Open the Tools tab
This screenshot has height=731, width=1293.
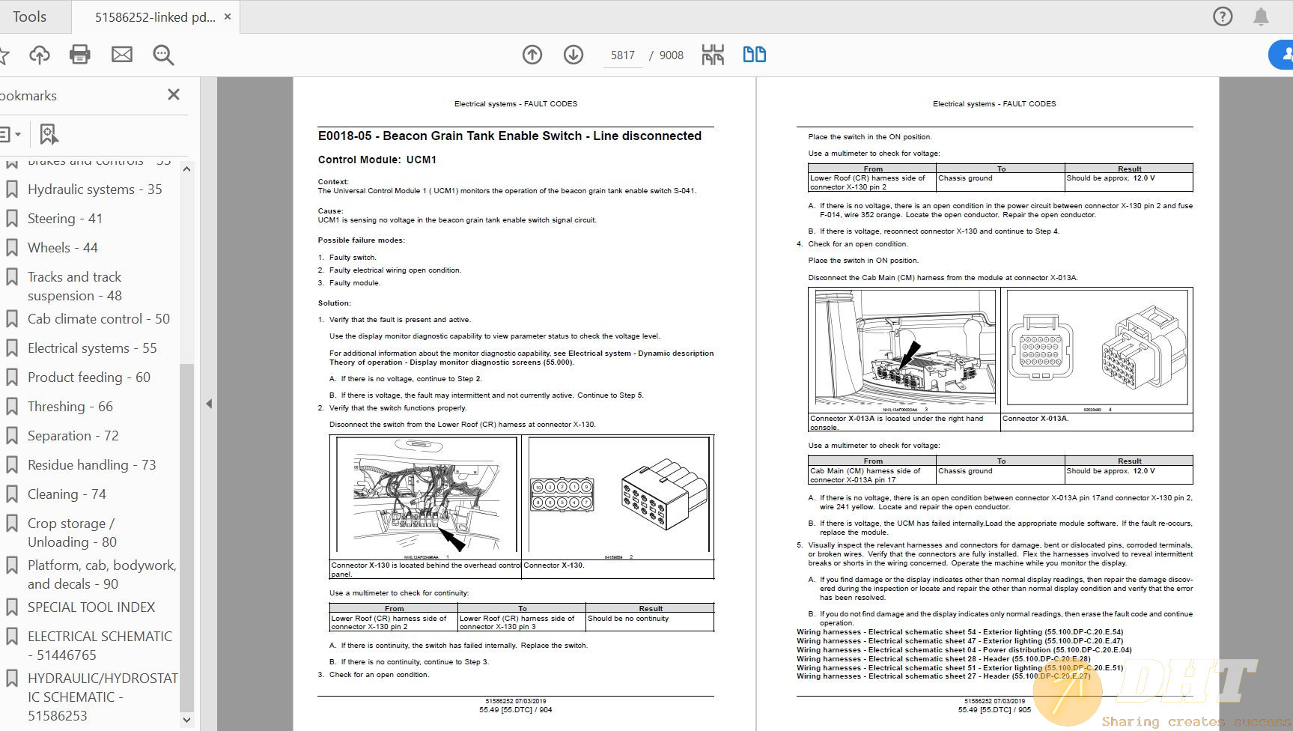(29, 16)
